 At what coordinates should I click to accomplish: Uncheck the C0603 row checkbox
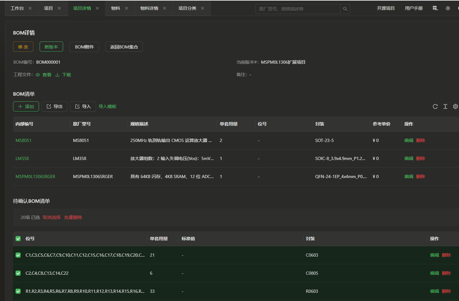tap(18, 255)
